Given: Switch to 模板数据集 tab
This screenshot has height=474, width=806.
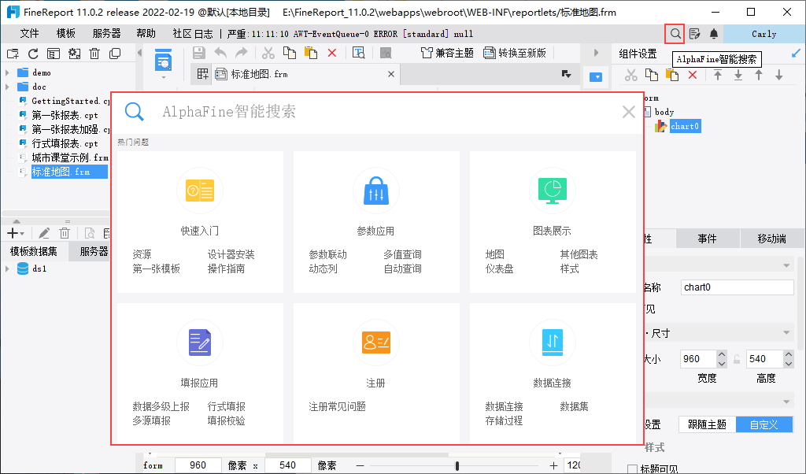Looking at the screenshot, I should (34, 251).
